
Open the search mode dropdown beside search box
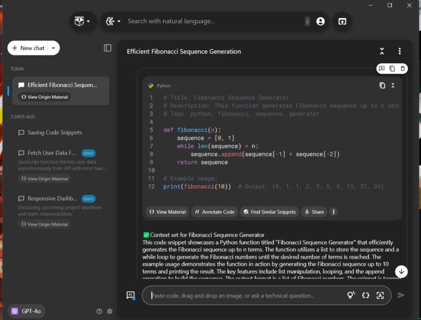click(x=113, y=21)
